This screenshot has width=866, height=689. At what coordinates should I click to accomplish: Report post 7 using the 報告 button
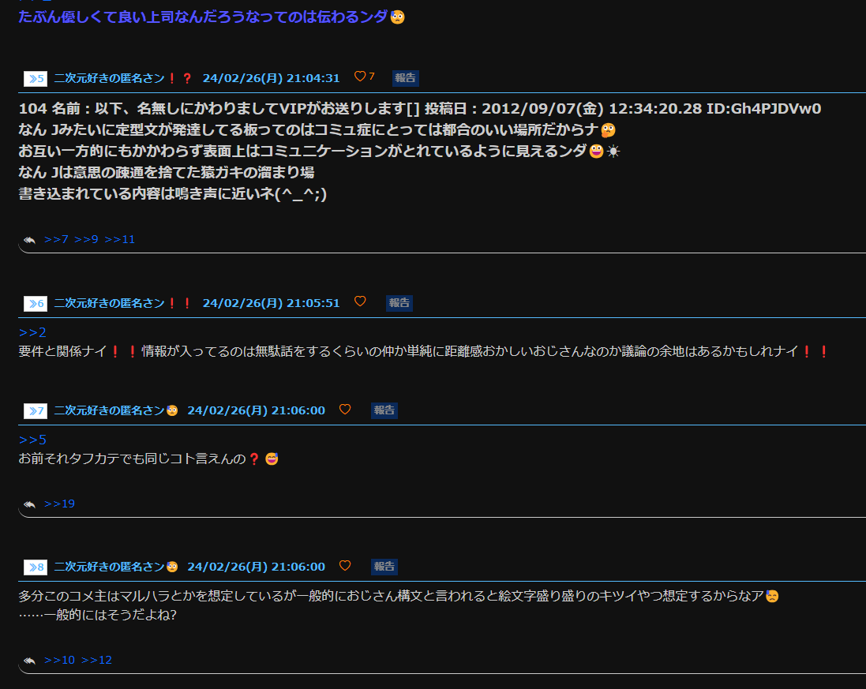384,410
